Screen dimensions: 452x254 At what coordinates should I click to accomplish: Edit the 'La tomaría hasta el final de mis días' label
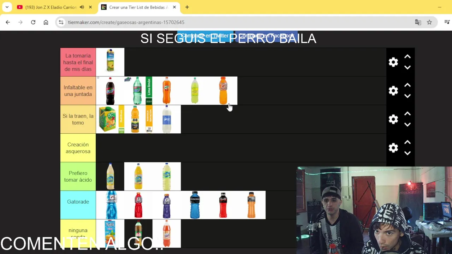78,62
